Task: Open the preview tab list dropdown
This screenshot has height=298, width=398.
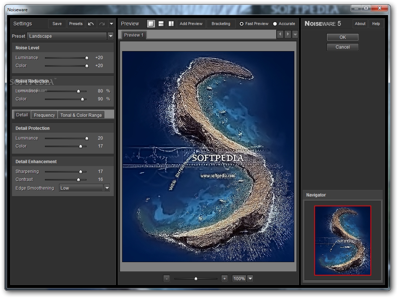Action: coord(295,34)
